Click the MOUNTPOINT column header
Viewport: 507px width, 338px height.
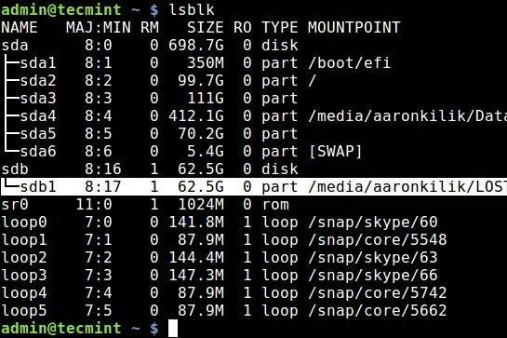(354, 28)
